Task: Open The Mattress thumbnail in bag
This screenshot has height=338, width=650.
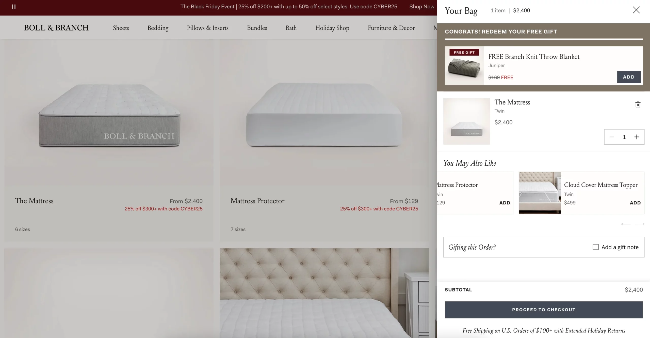Action: coord(467,121)
